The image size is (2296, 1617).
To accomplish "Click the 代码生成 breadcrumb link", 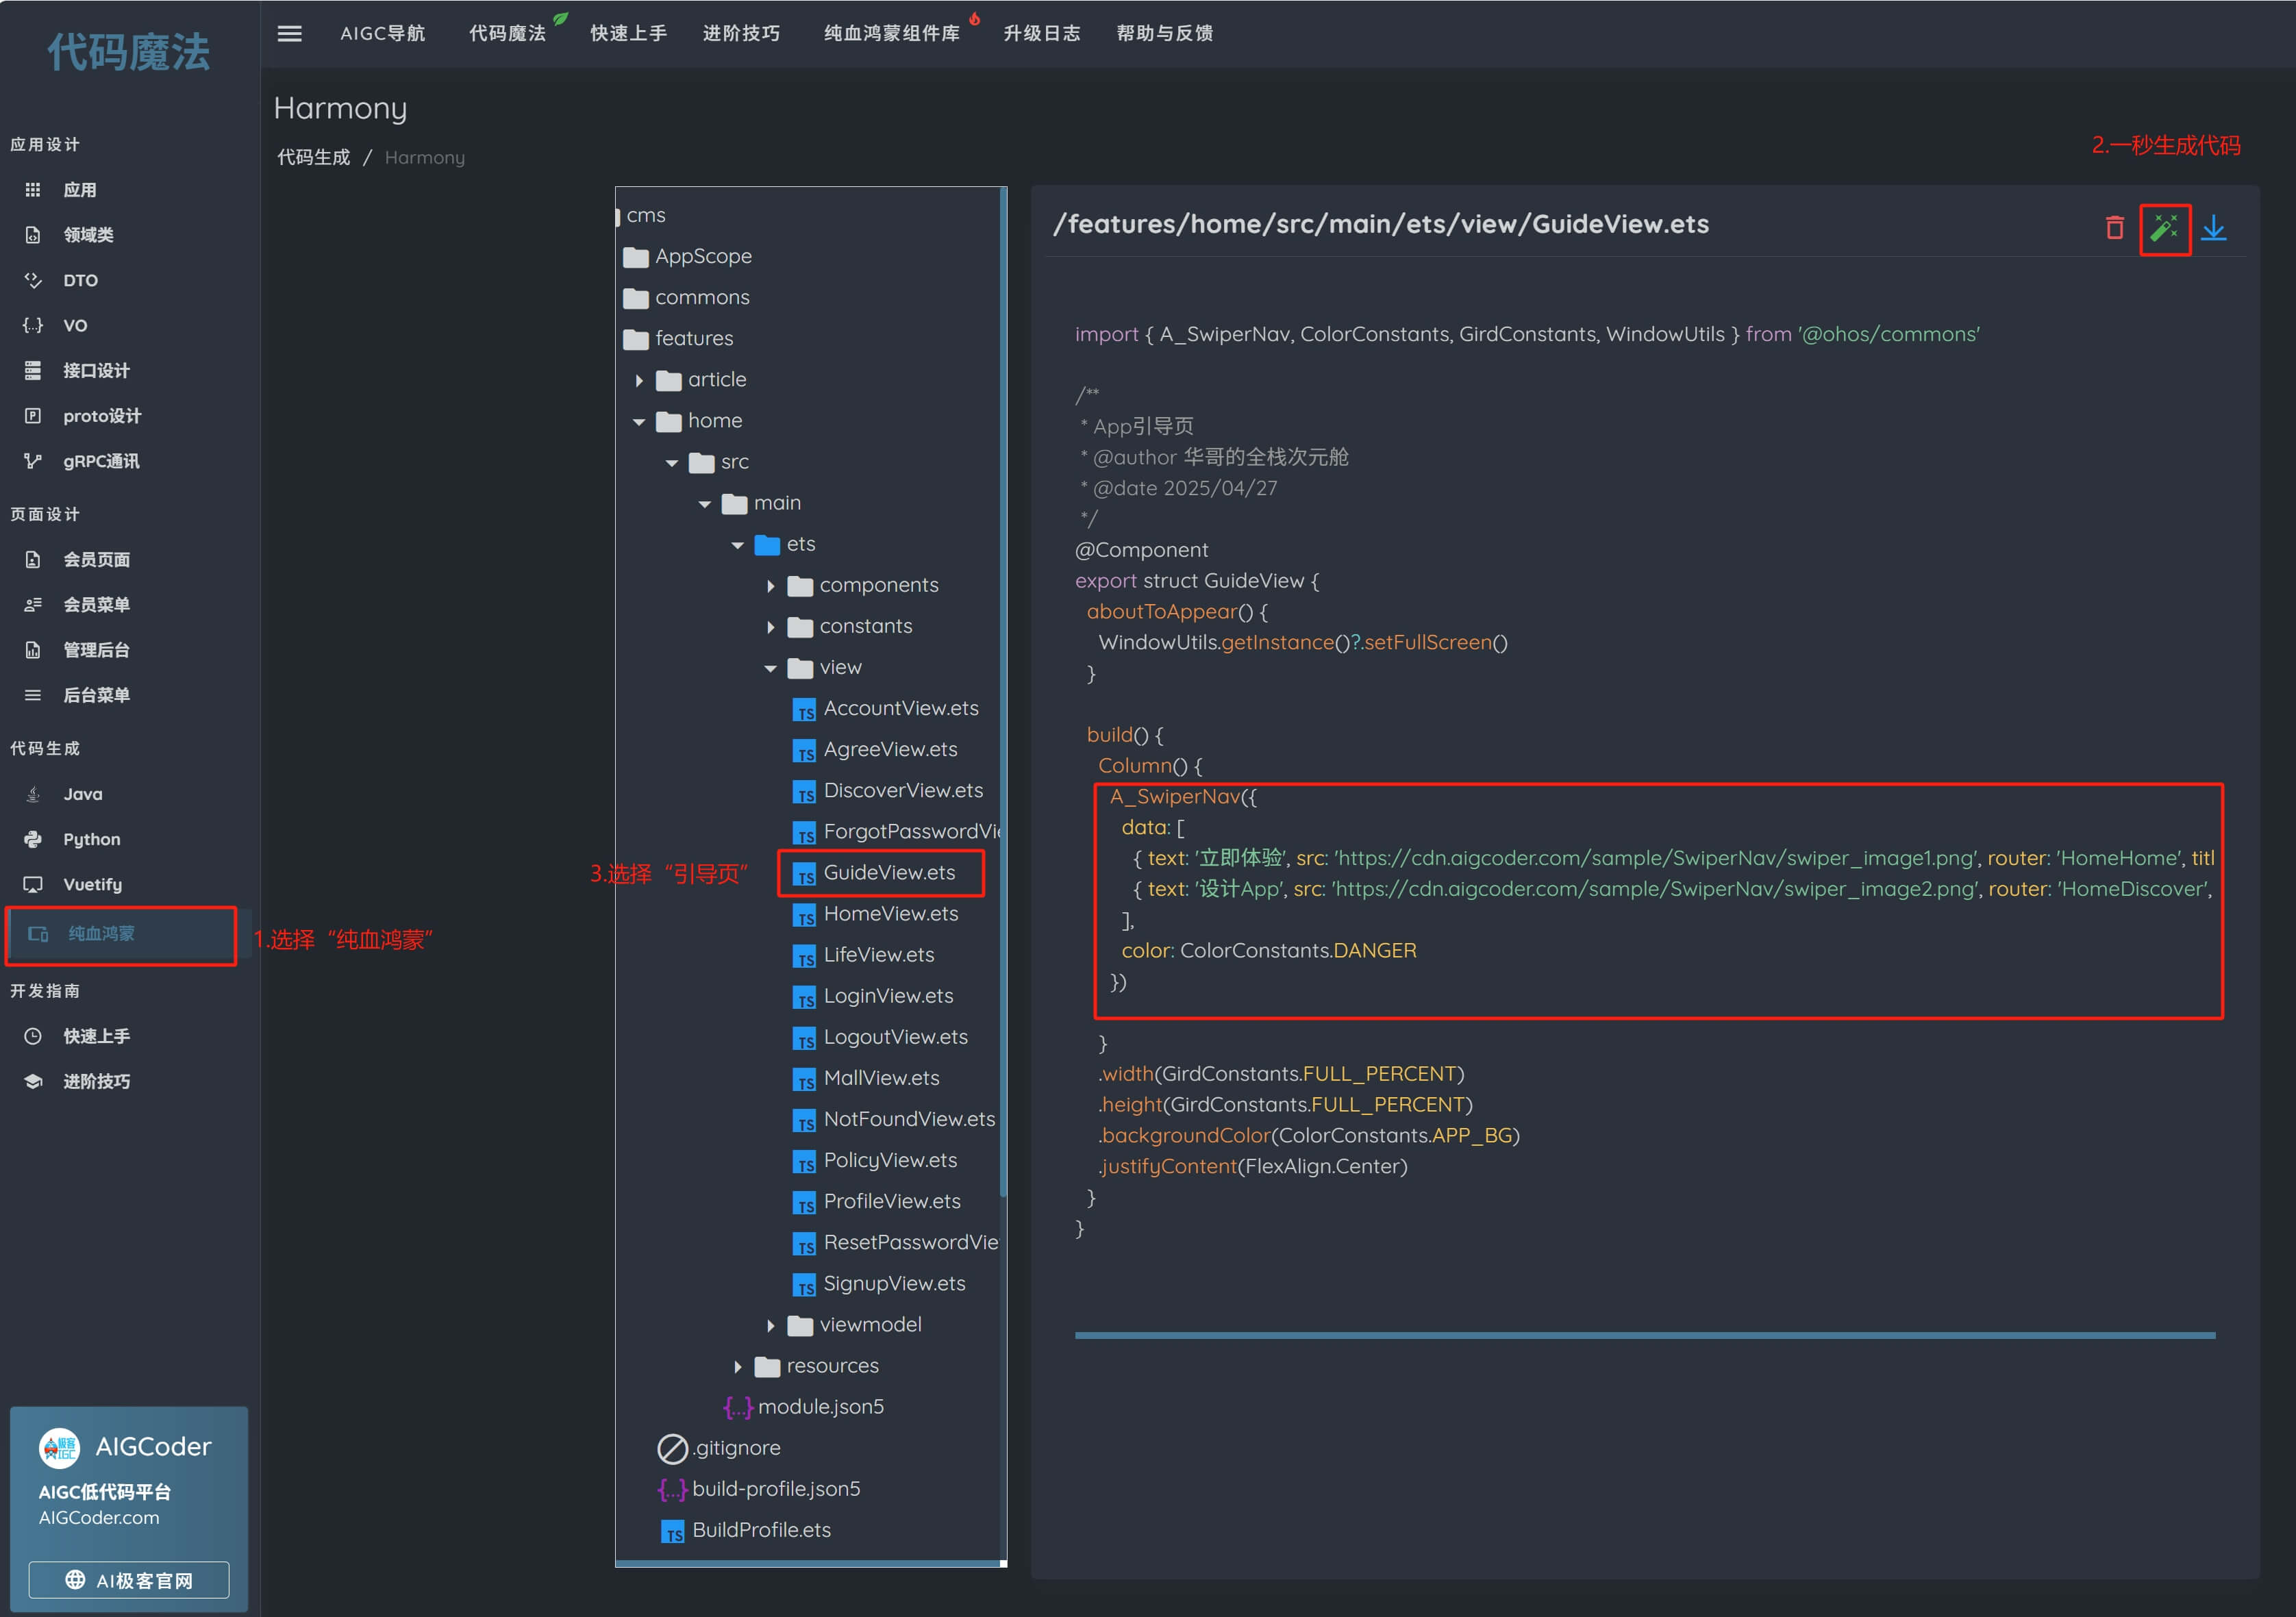I will [x=313, y=157].
